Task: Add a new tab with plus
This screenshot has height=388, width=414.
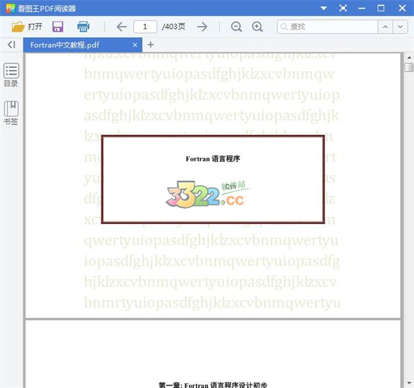Action: (150, 45)
